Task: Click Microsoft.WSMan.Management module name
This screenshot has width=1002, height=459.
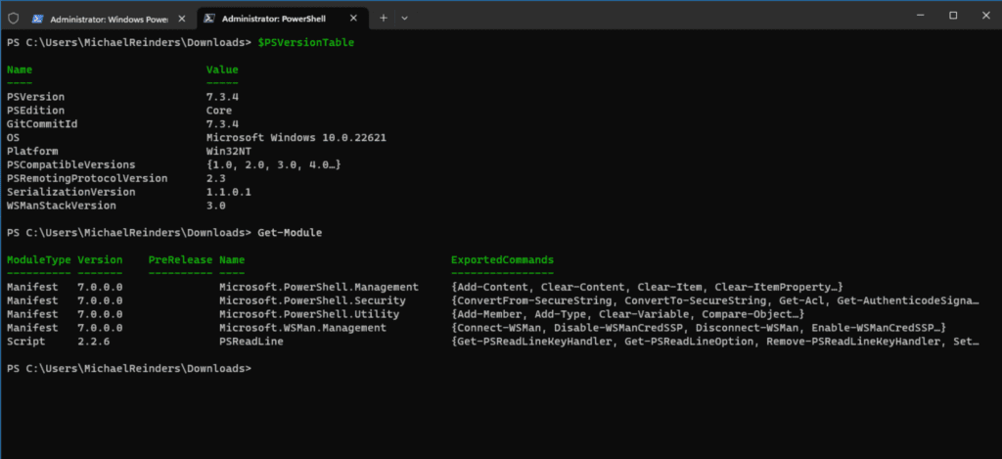Action: pos(302,328)
